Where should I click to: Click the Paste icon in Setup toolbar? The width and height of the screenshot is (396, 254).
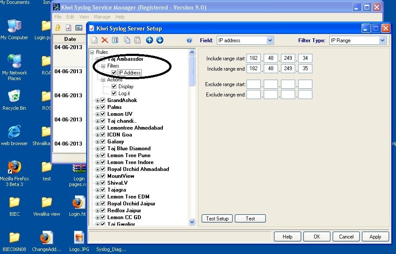[x=137, y=40]
